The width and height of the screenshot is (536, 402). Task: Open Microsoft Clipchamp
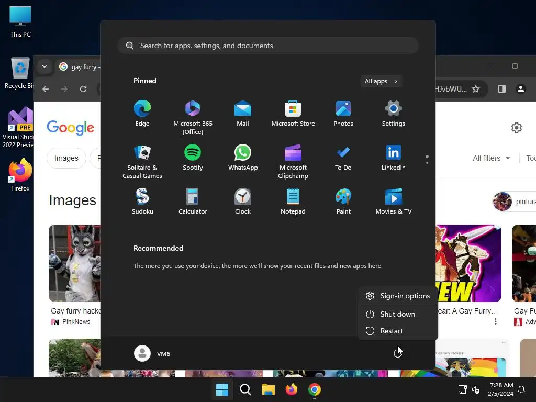[x=293, y=162]
